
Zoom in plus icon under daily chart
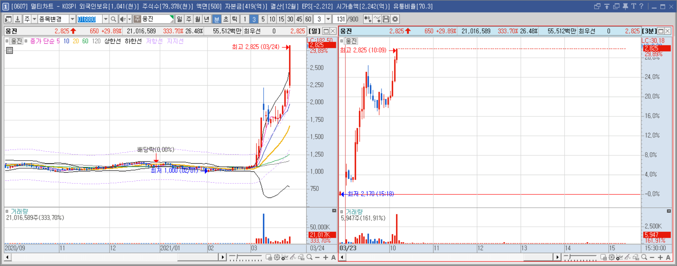pyautogui.click(x=326, y=258)
